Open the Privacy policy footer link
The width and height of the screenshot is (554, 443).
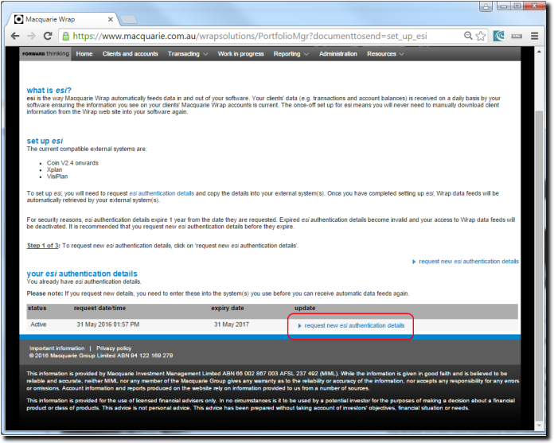coord(114,348)
